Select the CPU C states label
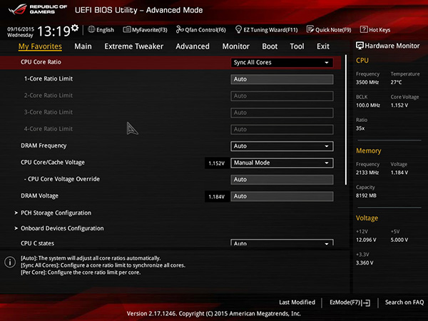 [37, 243]
